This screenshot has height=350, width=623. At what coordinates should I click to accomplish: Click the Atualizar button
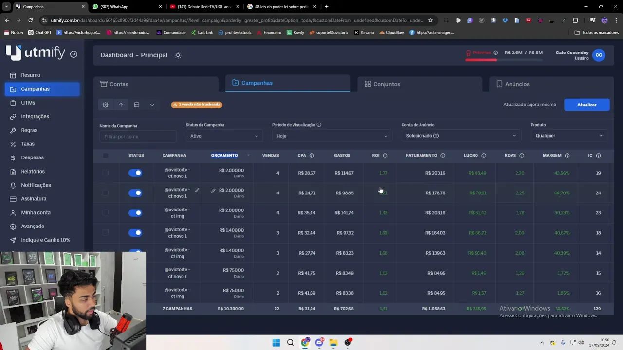(586, 105)
